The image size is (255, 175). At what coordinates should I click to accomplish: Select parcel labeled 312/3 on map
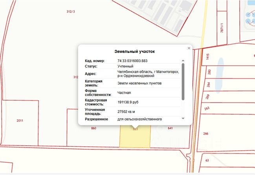pos(71,11)
